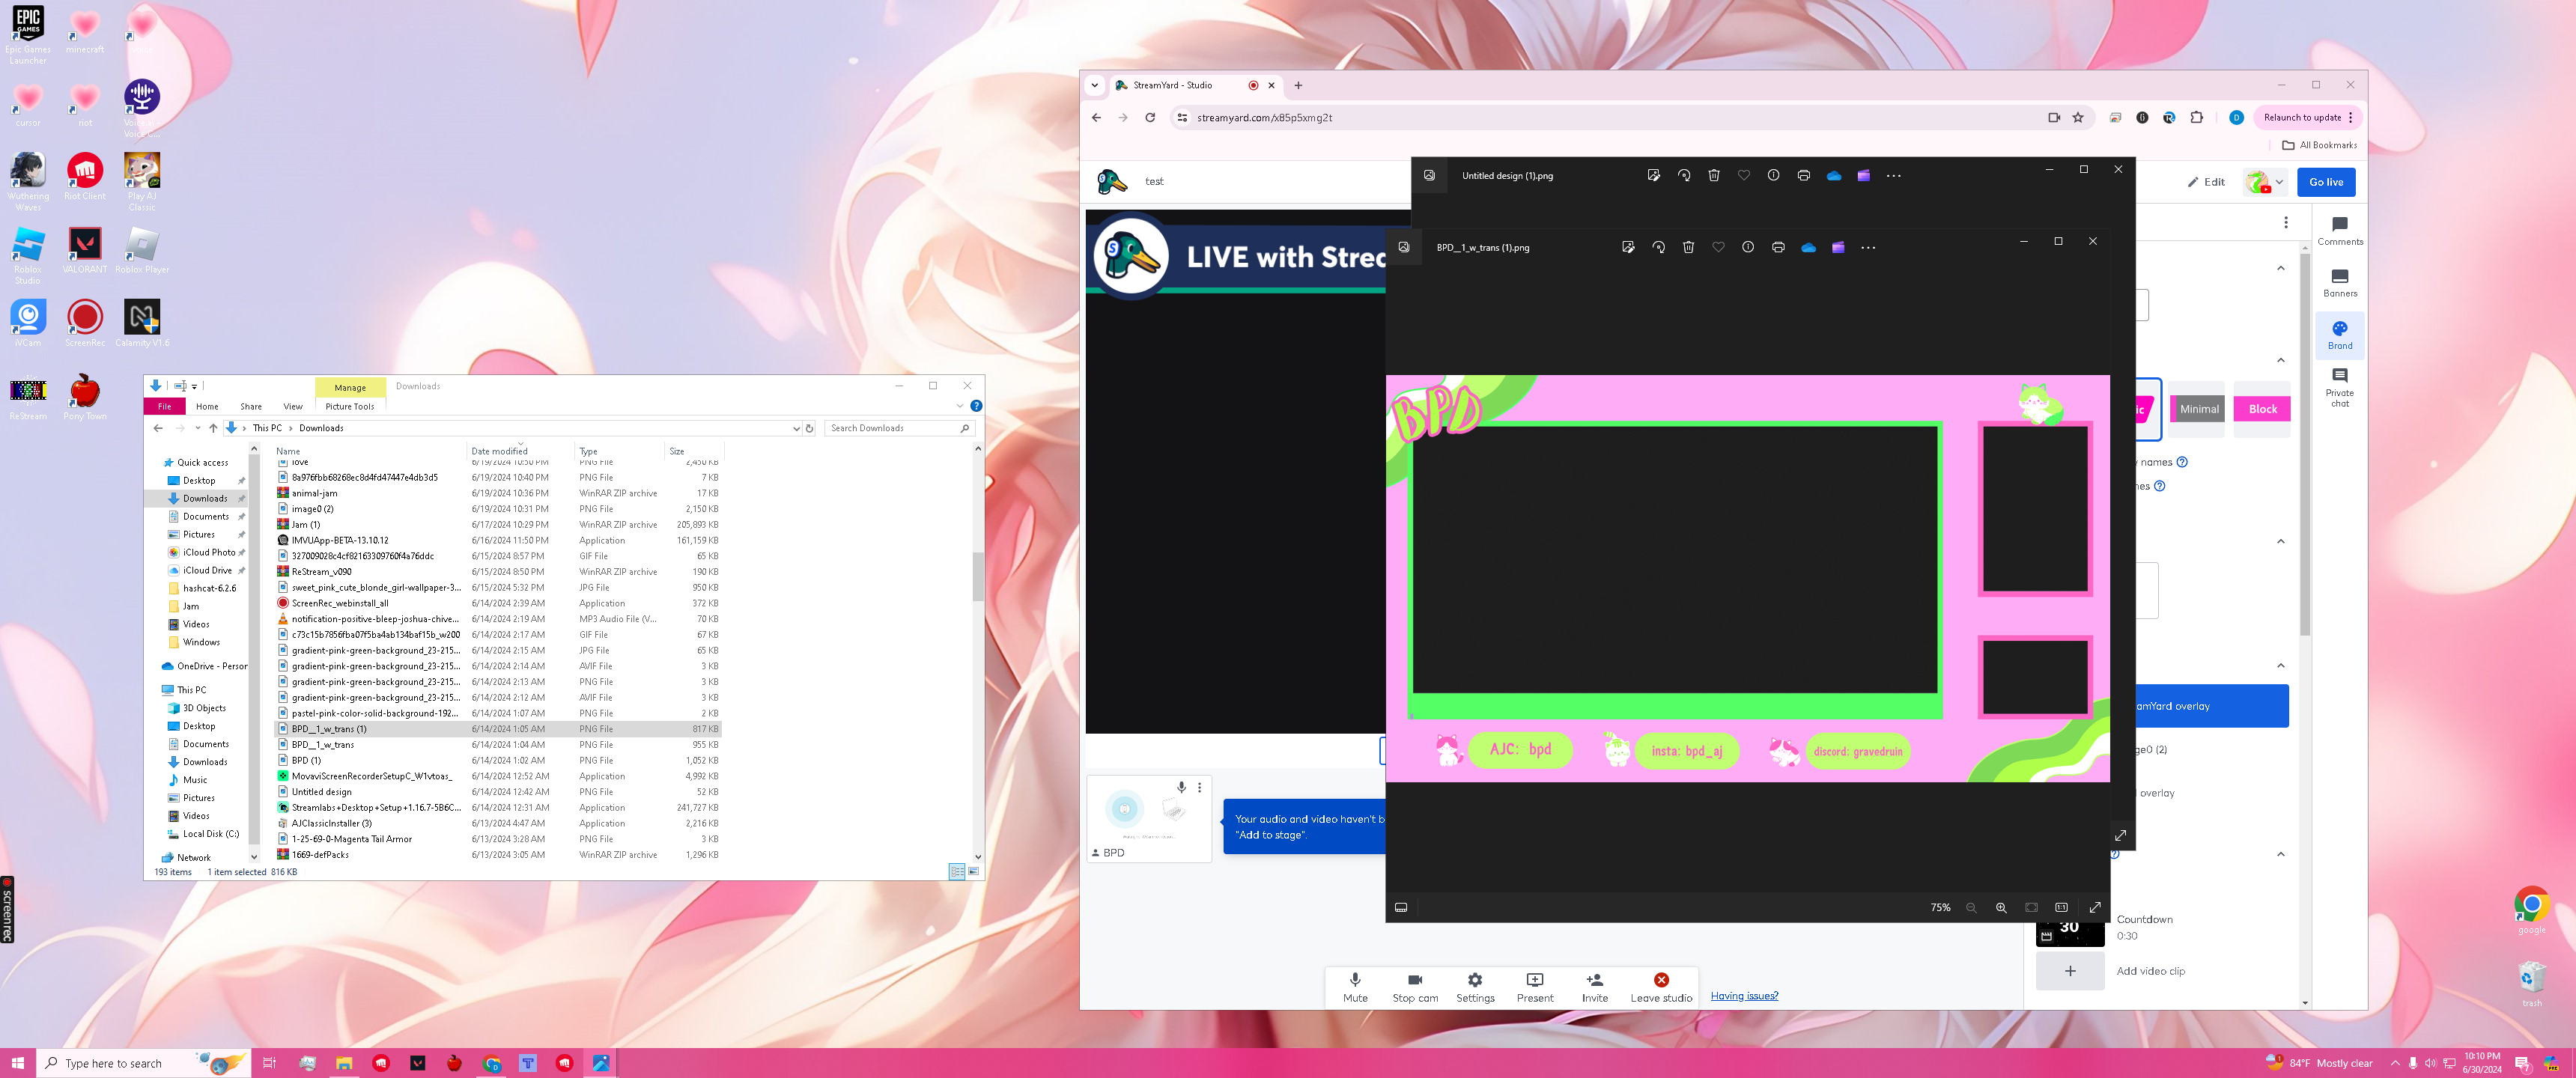
Task: Enter fullscreen in BPD__1_w_trans Photos window
Action: [x=2095, y=907]
